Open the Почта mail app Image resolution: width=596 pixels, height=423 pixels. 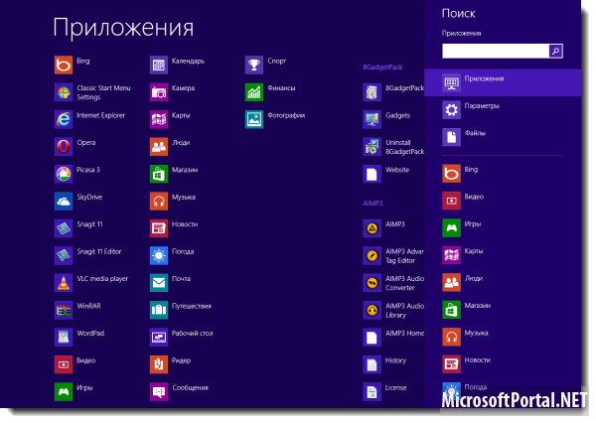point(170,283)
